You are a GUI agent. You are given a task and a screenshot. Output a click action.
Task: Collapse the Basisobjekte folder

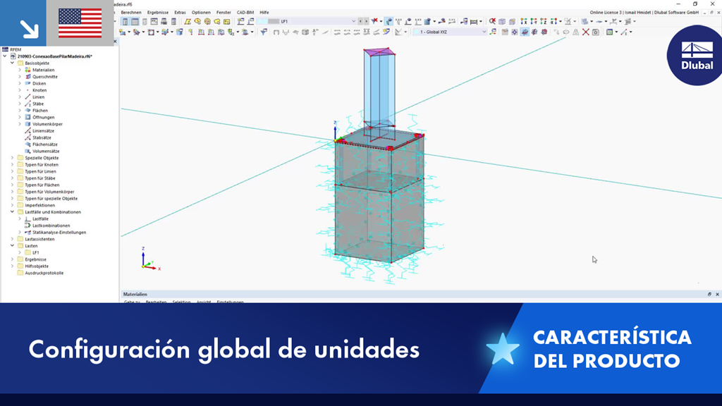pyautogui.click(x=13, y=63)
